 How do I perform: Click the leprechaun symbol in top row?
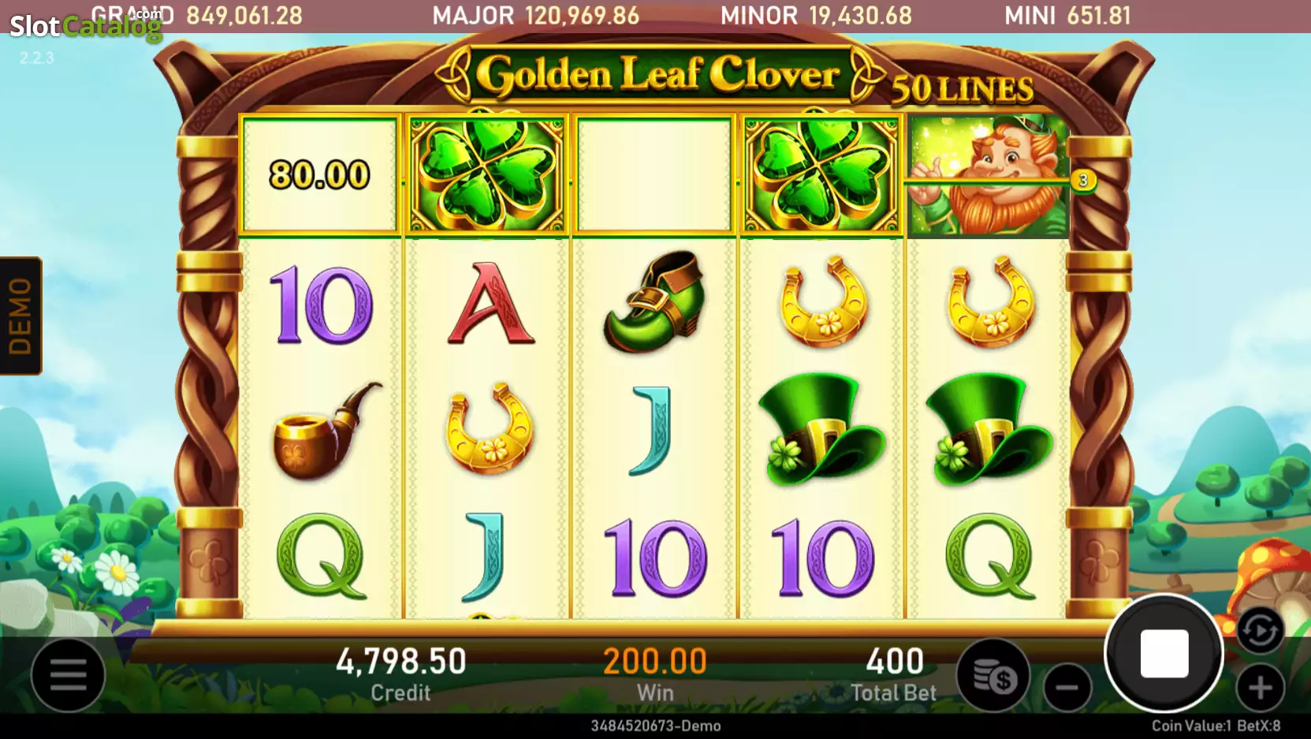[x=988, y=176]
